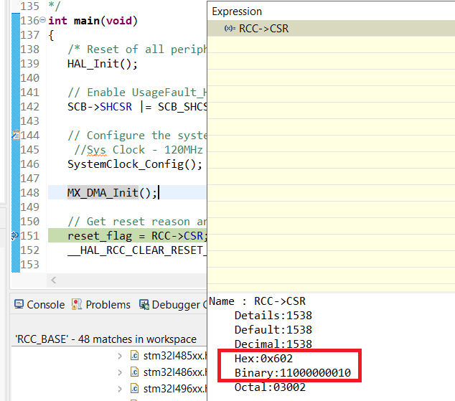Click the Console tab icon

click(19, 305)
